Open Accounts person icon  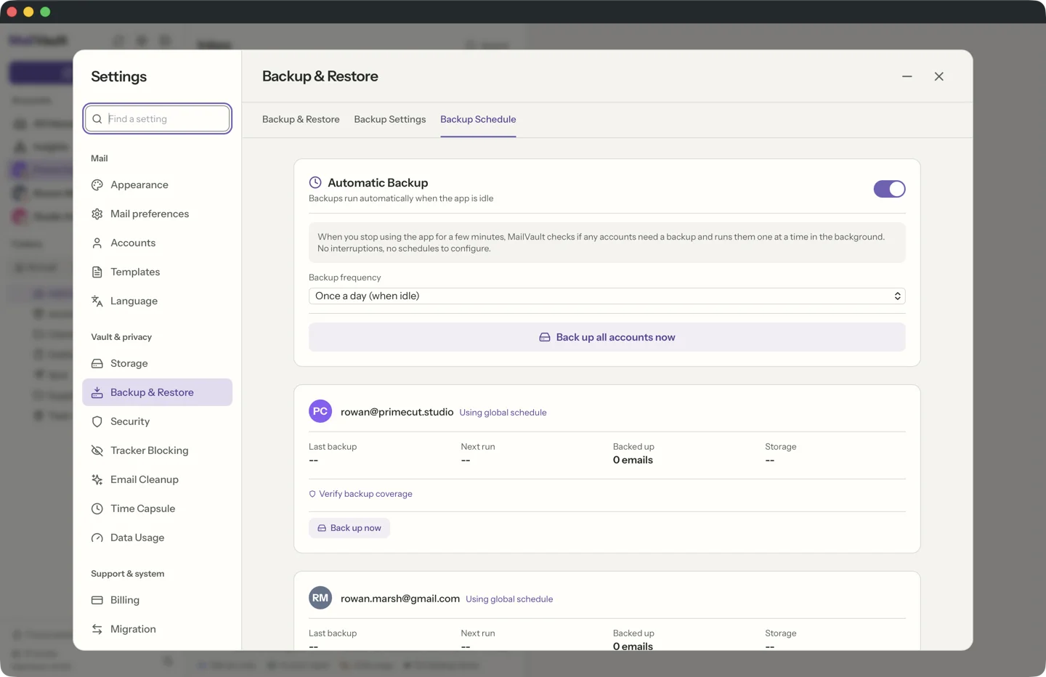coord(97,243)
